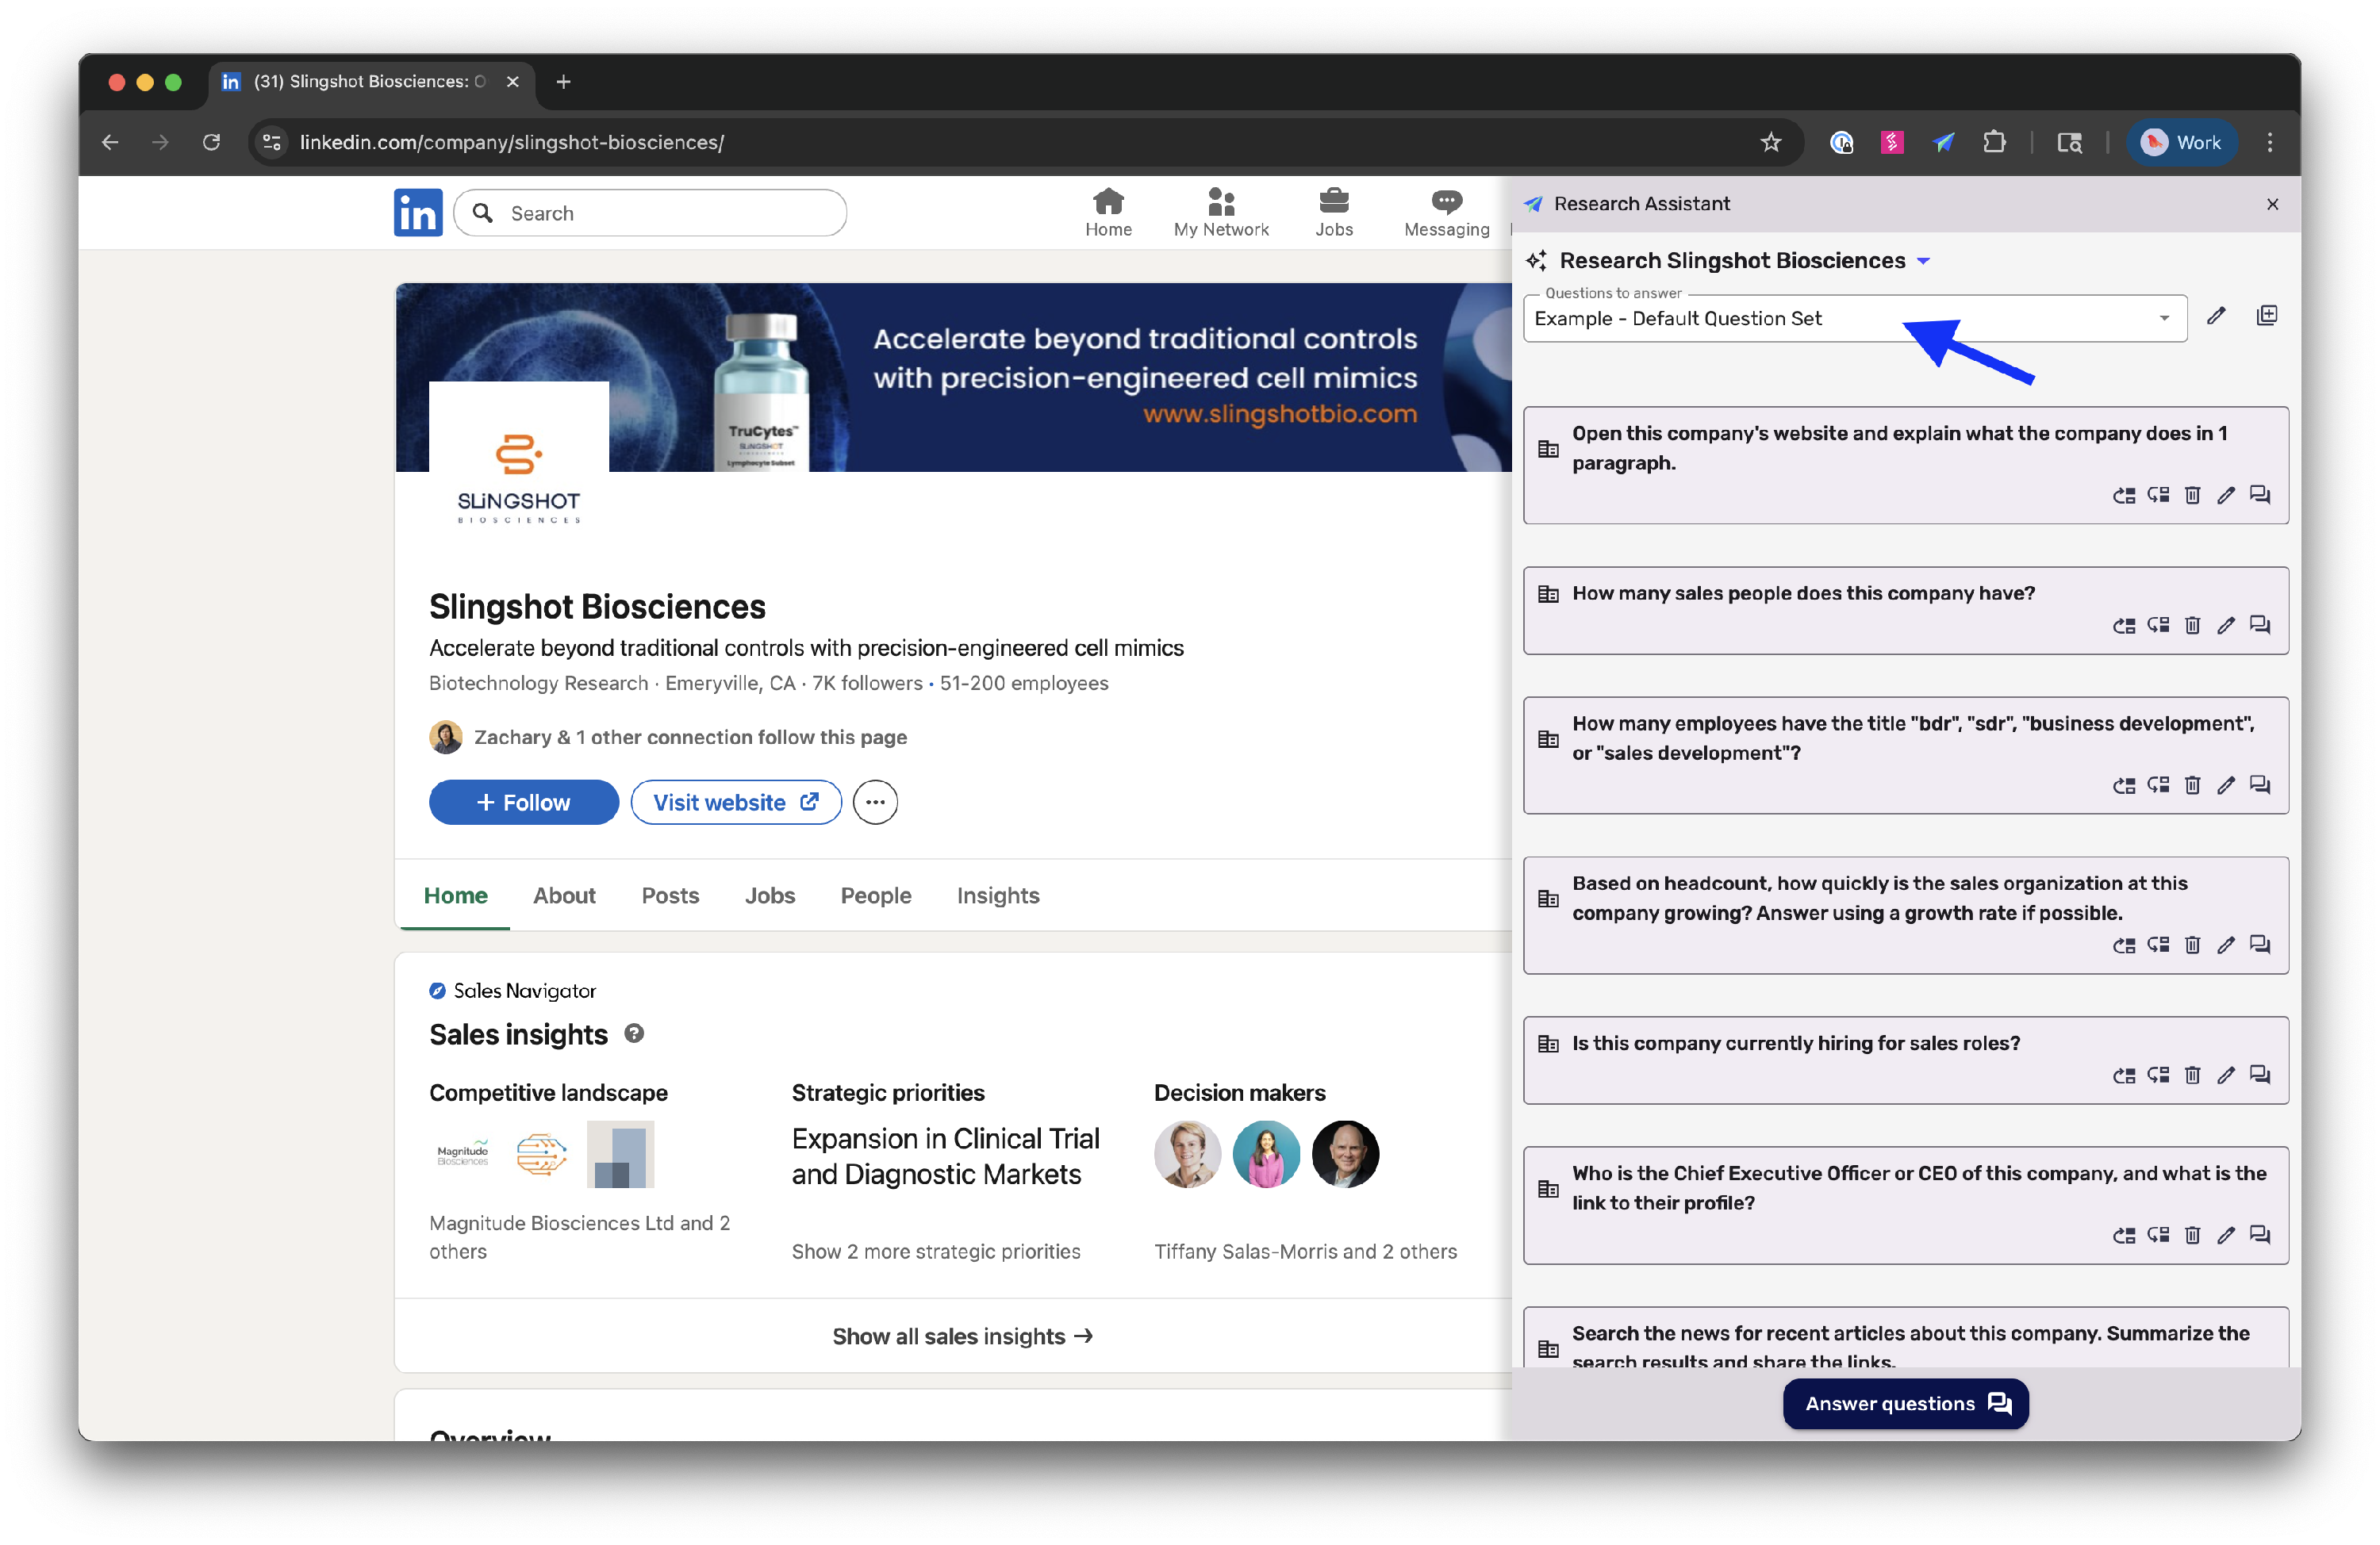Open the Sales insights help question-mark icon
2380x1545 pixels.
click(x=634, y=1034)
